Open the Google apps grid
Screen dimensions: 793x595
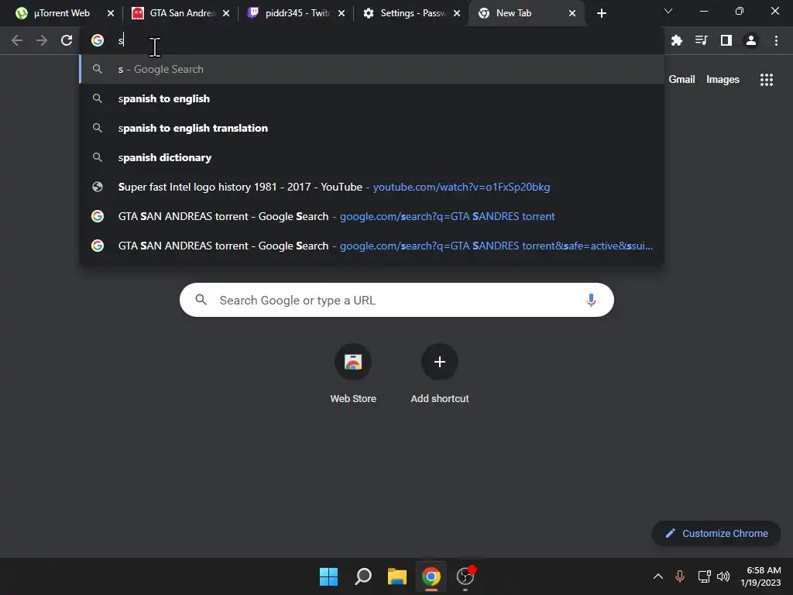pos(766,80)
